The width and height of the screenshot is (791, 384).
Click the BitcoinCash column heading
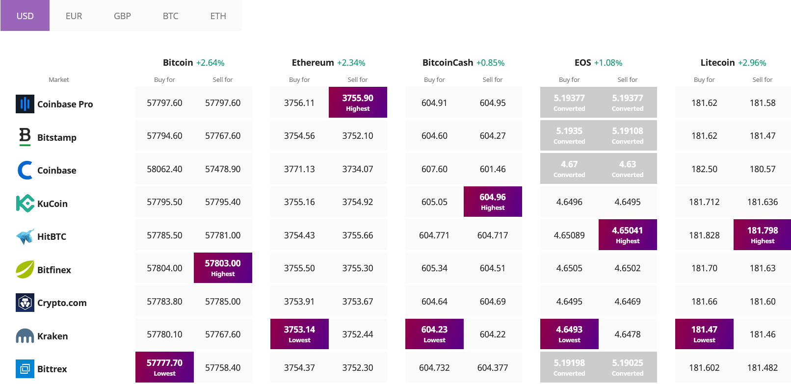pos(448,62)
